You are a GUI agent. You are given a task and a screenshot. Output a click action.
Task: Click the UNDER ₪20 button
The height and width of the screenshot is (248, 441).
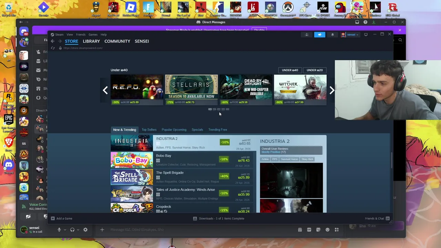coord(315,70)
